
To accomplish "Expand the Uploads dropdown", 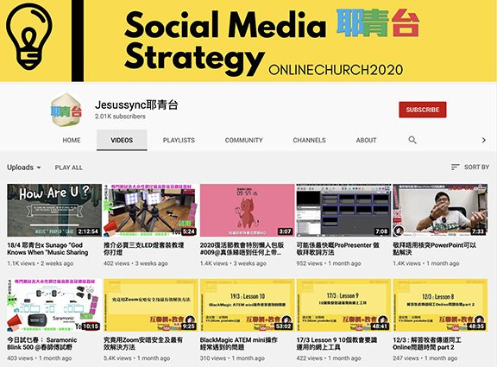I will click(x=24, y=168).
